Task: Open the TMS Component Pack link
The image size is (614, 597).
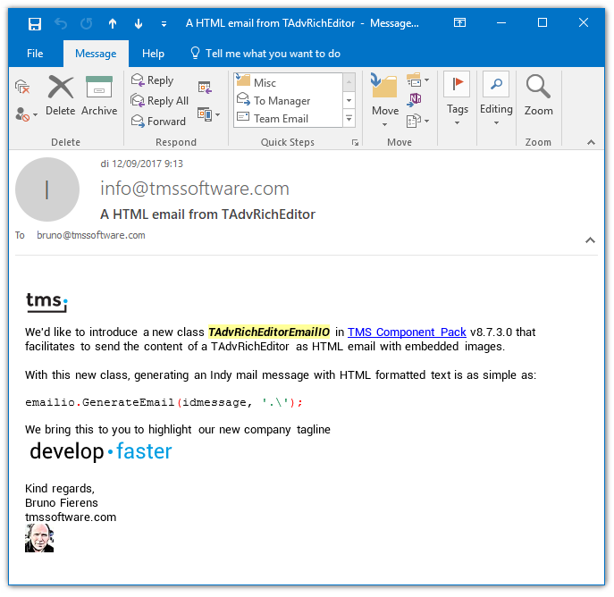Action: (x=407, y=332)
